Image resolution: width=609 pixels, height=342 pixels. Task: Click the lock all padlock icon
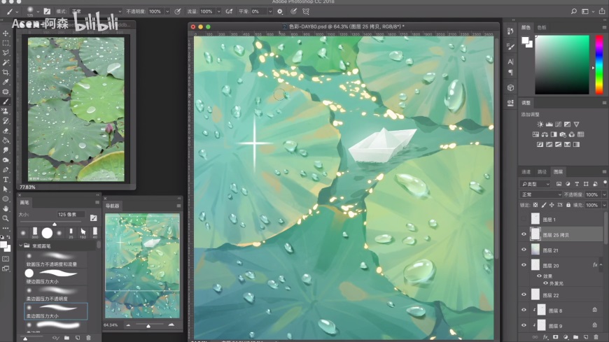pos(568,205)
